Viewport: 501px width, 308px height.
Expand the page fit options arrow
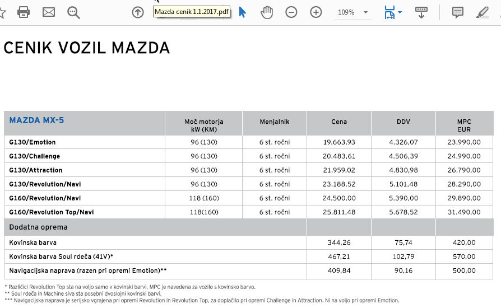coord(400,12)
